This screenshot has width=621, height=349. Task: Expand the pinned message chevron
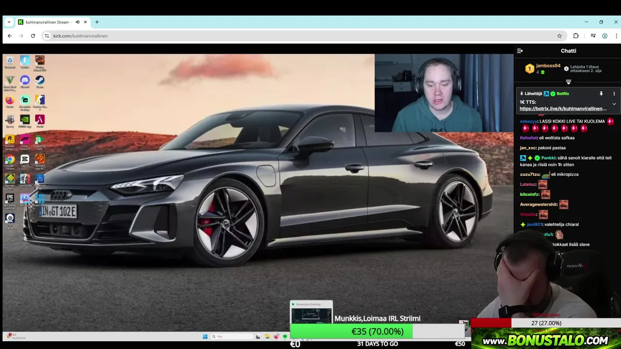(x=614, y=104)
